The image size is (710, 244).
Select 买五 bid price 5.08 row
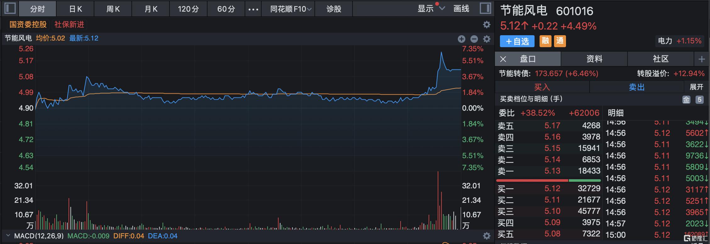[549, 234]
